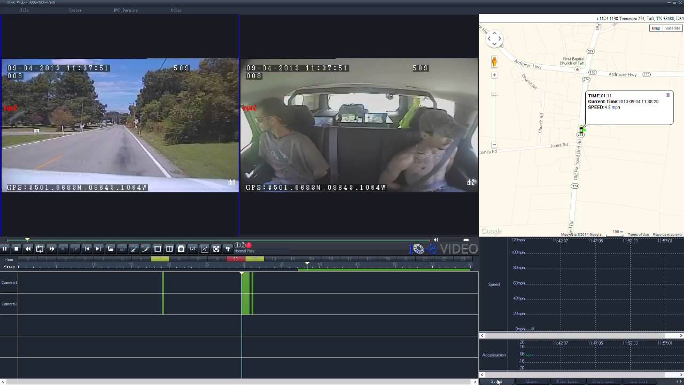The image size is (684, 385).
Task: Select playback mode 1 circle
Action: point(238,245)
